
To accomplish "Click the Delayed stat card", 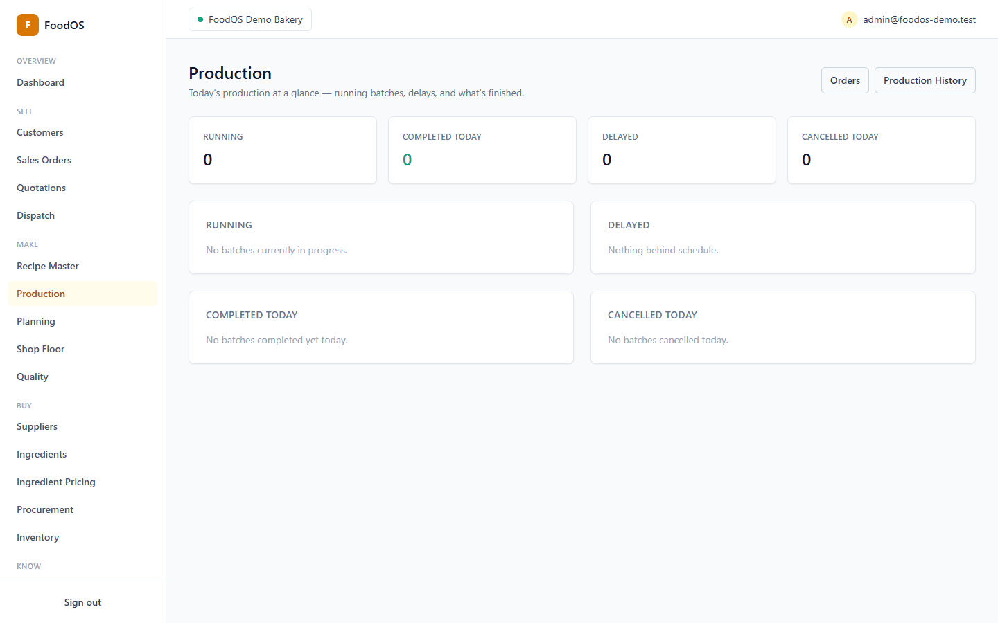I will pyautogui.click(x=682, y=150).
